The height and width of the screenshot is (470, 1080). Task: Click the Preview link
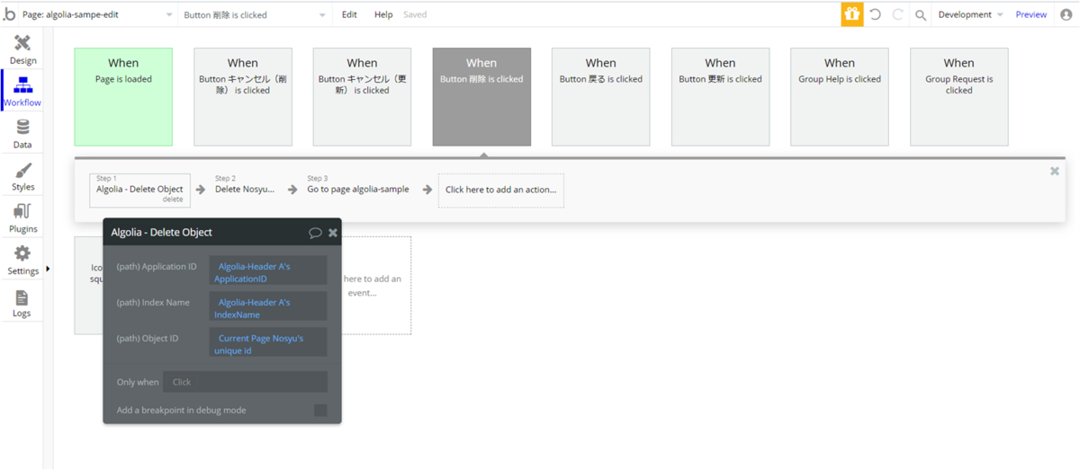click(1031, 14)
